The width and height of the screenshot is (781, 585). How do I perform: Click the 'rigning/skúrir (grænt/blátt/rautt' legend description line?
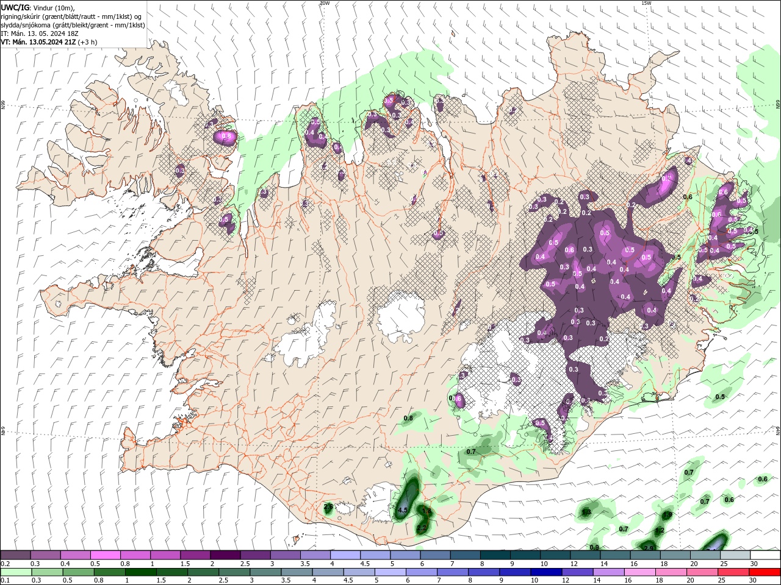72,16
